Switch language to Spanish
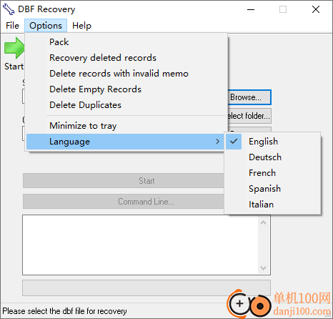Image resolution: width=333 pixels, height=319 pixels. pyautogui.click(x=273, y=189)
